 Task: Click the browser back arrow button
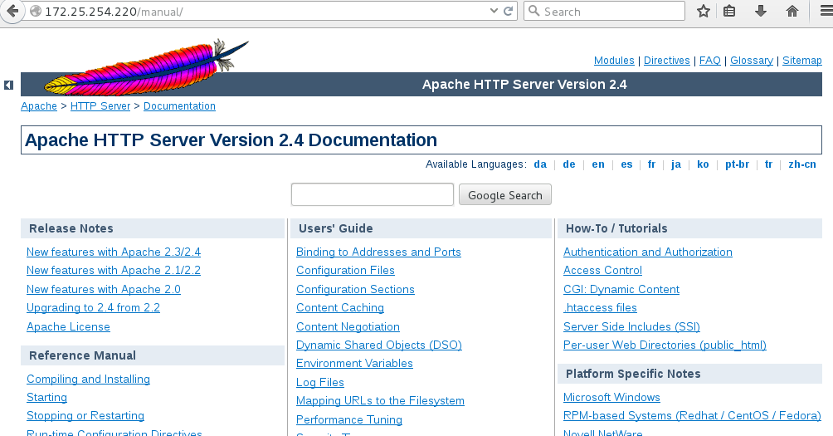[12, 11]
